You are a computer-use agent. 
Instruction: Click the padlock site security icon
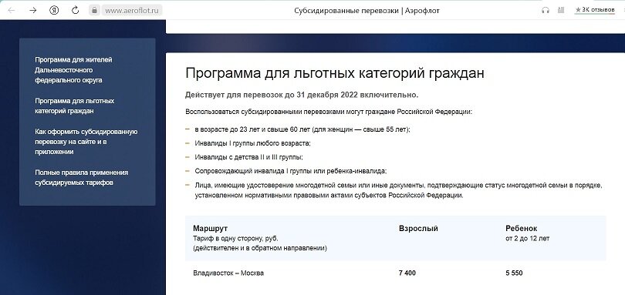[94, 10]
